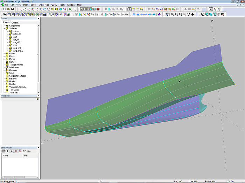This screenshot has height=183, width=245.
Task: Open the Show-Hide menu
Action: (43, 5)
